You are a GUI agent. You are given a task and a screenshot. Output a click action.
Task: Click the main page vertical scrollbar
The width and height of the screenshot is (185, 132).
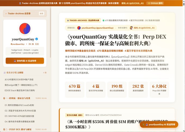184,4
